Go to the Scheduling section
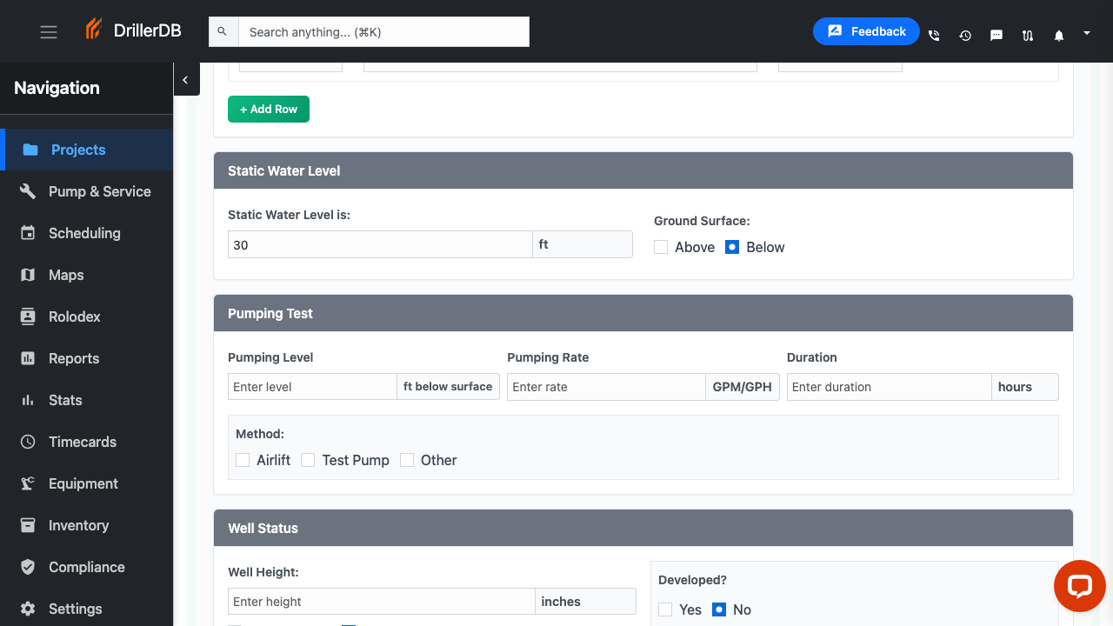Viewport: 1113px width, 626px height. click(84, 233)
